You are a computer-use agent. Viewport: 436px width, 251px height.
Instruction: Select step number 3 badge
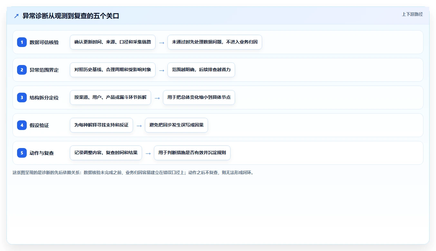point(22,98)
